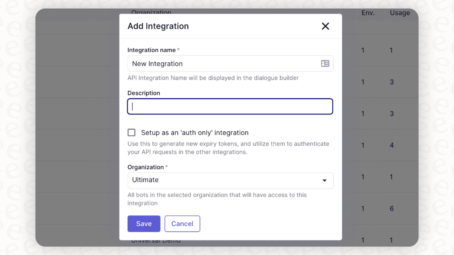Image resolution: width=454 pixels, height=255 pixels.
Task: Close the Add Integration dialog
Action: tap(325, 26)
